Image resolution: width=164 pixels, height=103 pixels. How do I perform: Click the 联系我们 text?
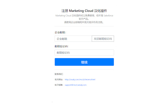59,74
